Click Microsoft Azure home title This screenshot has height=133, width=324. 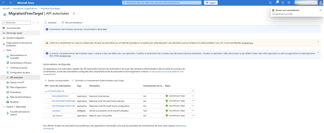click(25, 3)
